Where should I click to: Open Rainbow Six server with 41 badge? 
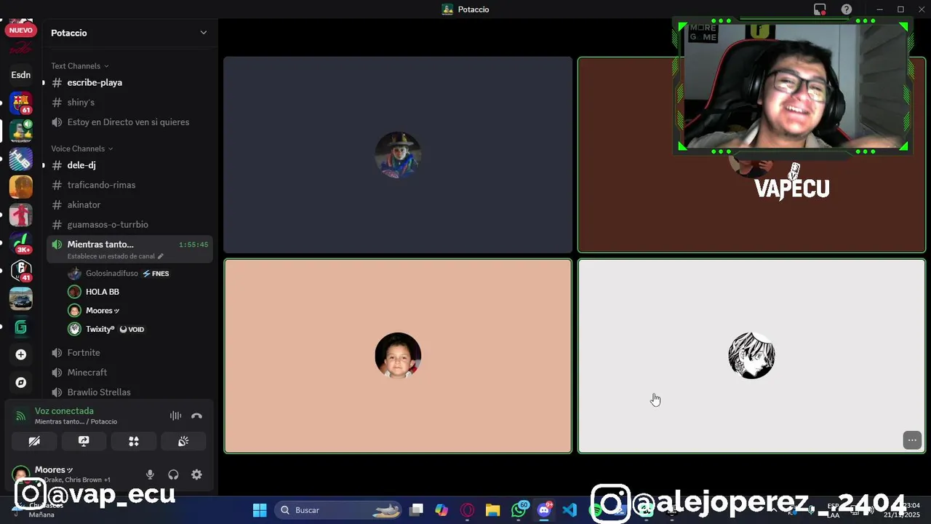[20, 271]
